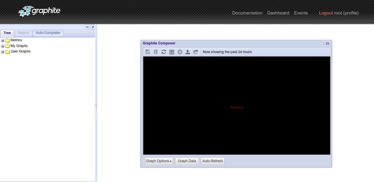Expand the My Graphs tree node
Viewport: 374px width, 182px height.
click(3, 46)
